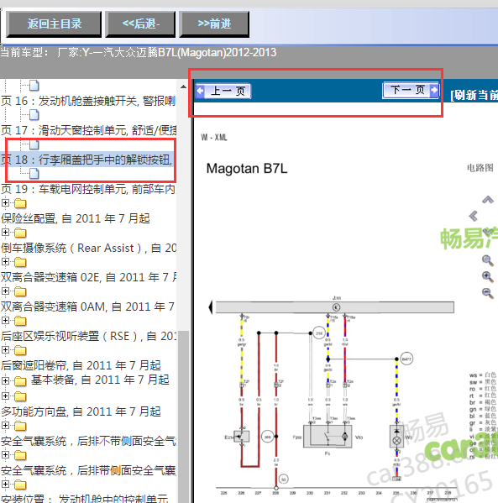Select tree item 页 16 发动机舱盖接触开关

pos(88,101)
